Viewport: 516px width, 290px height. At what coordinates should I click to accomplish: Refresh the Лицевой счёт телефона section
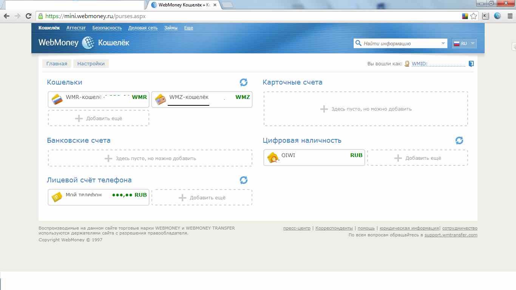(244, 180)
